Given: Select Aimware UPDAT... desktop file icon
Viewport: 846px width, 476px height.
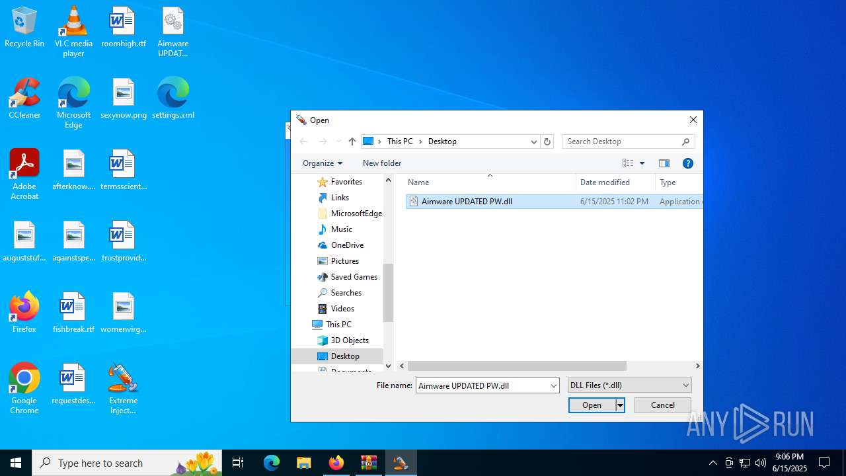Looking at the screenshot, I should click(173, 32).
